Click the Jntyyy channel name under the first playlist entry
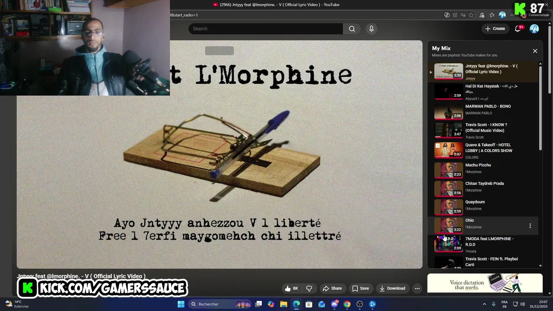 coord(470,79)
